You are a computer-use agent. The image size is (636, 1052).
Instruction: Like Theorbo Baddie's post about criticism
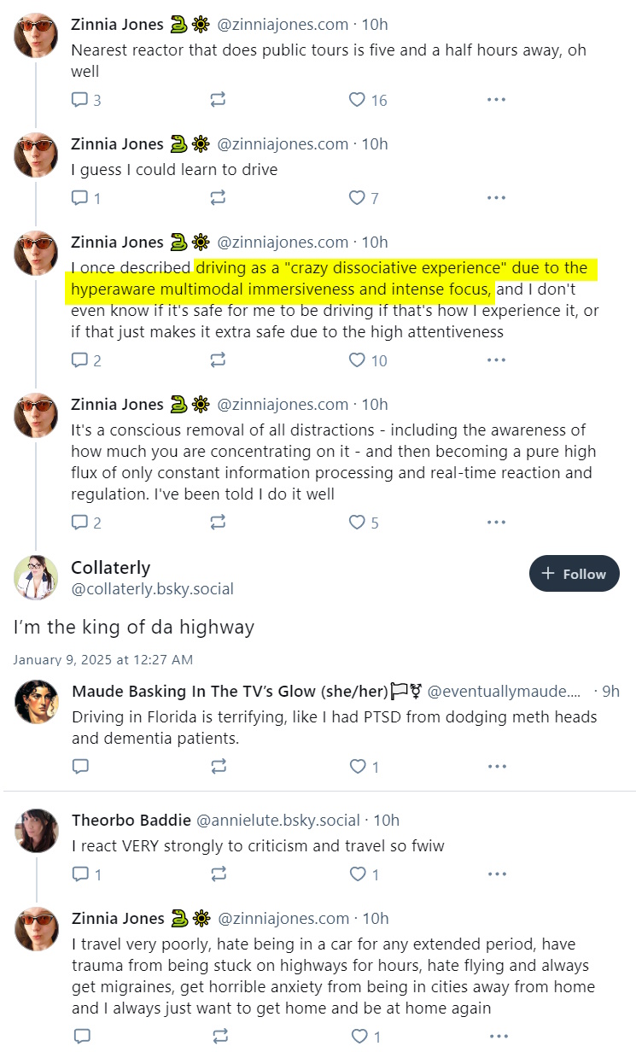coord(365,874)
